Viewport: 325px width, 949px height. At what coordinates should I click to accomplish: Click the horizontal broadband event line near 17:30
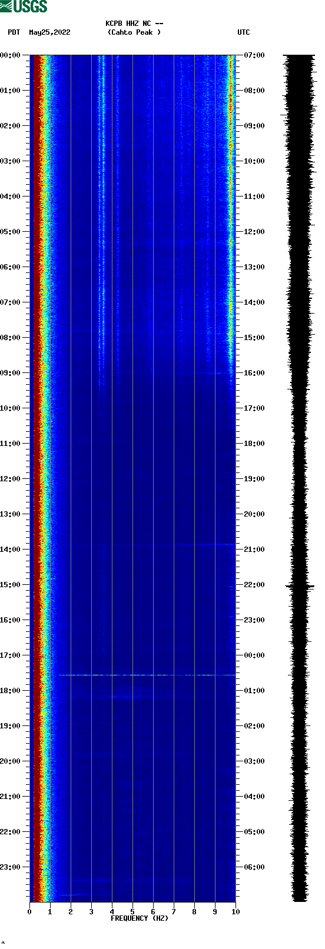tap(147, 675)
